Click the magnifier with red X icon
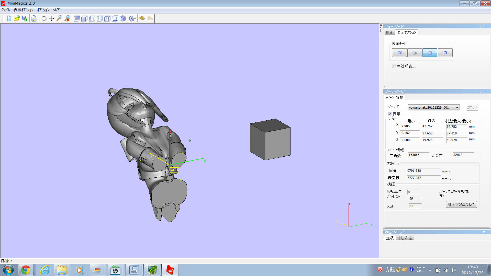The height and width of the screenshot is (276, 491). [x=67, y=18]
